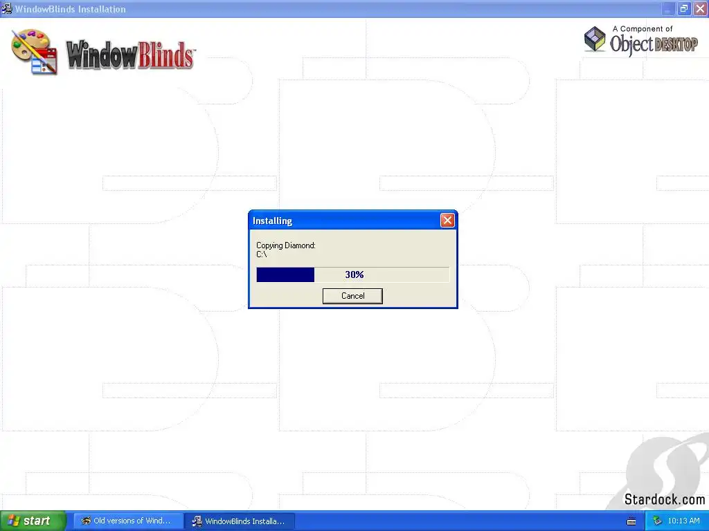
Task: Click the 10:13 AM clock
Action: (683, 521)
